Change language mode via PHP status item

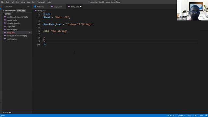point(201,116)
